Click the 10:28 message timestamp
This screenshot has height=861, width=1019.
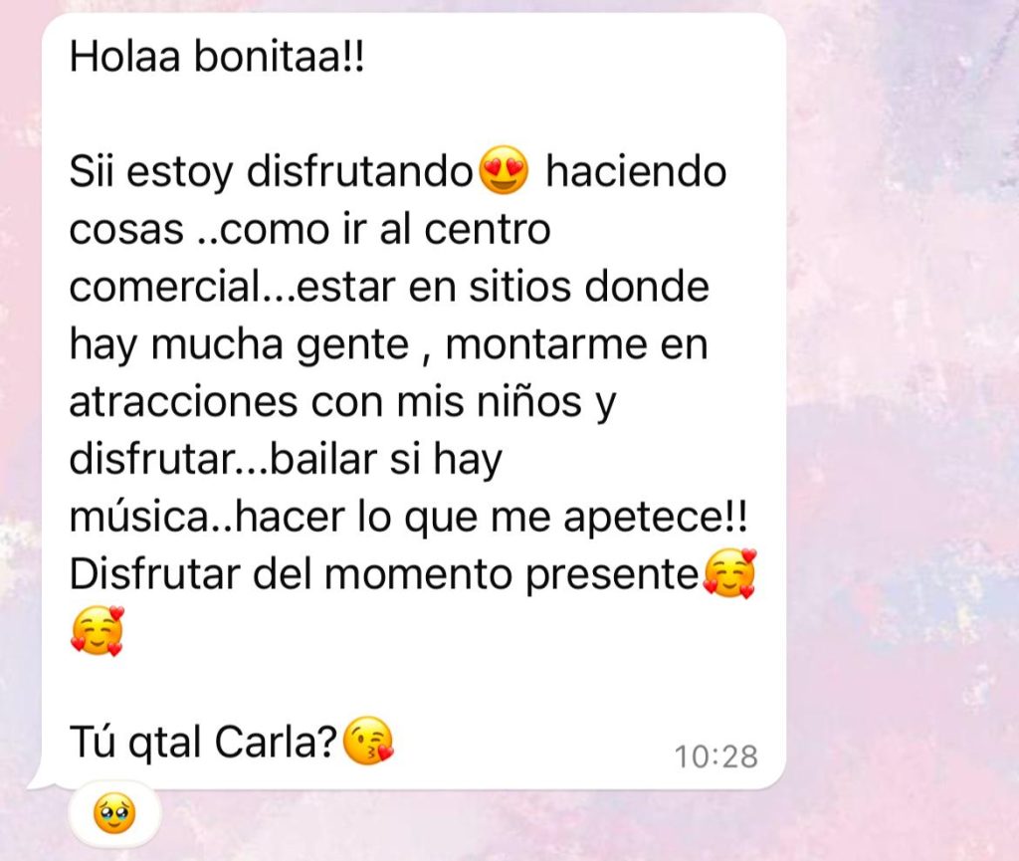(715, 756)
